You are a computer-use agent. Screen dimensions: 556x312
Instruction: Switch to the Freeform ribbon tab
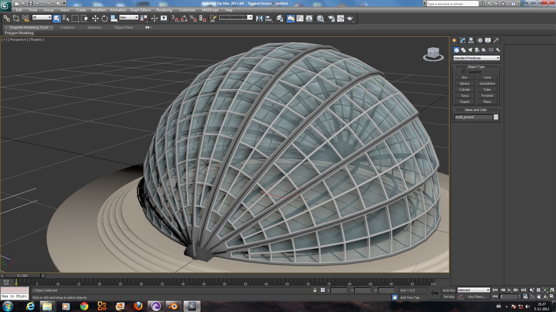(x=67, y=27)
